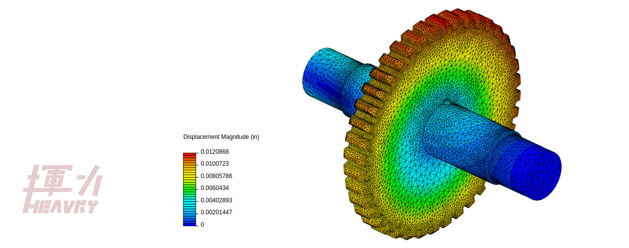Select the 0 minimum legend value
The image size is (629, 248).
click(202, 225)
